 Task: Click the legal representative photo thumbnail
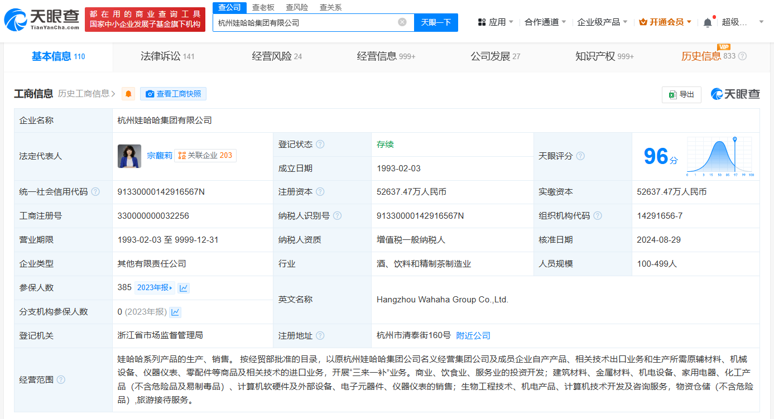pos(129,156)
